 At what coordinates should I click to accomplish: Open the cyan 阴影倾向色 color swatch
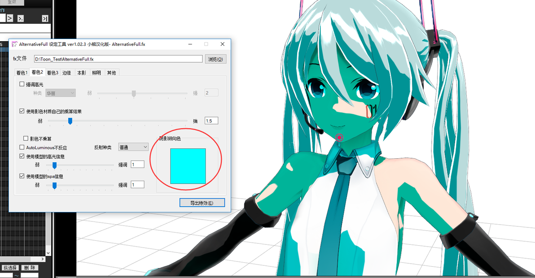click(x=188, y=166)
